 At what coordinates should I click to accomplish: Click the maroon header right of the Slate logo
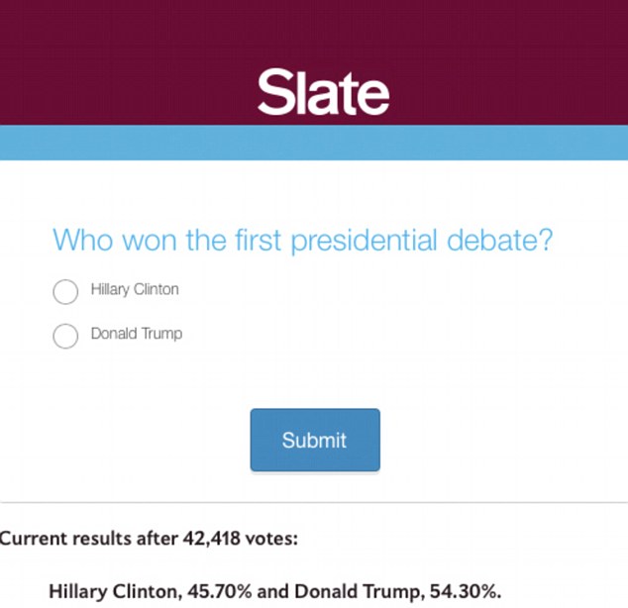click(515, 69)
